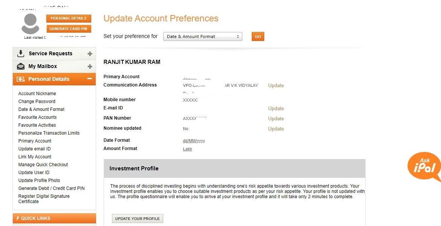Click the Lakh amount format link

187,149
